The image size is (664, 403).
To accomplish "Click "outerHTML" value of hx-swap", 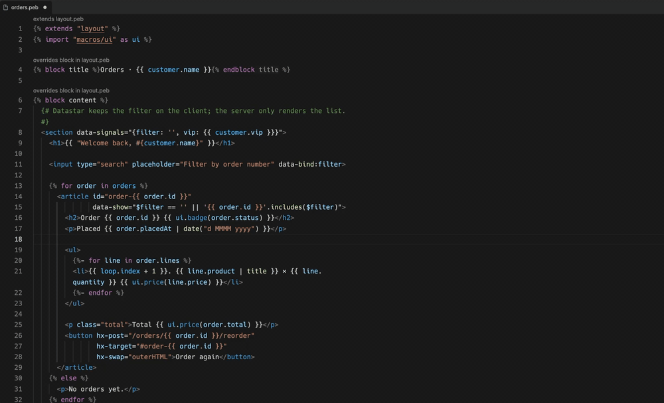I will (x=150, y=357).
